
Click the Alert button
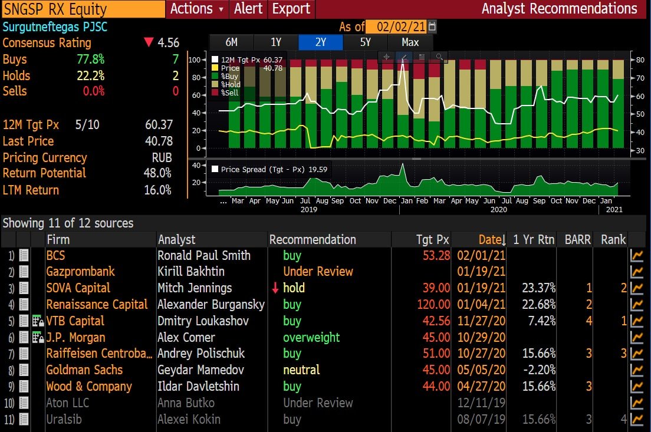click(248, 9)
